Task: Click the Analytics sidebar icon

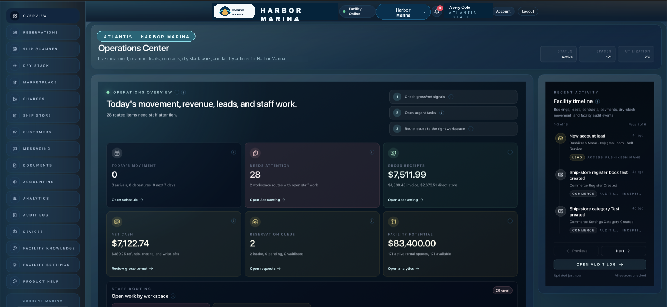Action: (x=15, y=199)
